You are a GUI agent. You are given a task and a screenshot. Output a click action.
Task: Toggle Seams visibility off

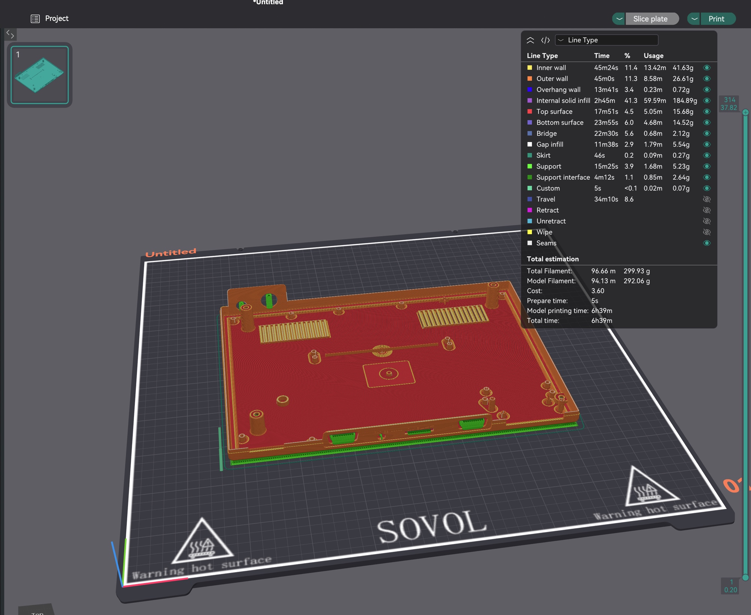point(706,243)
